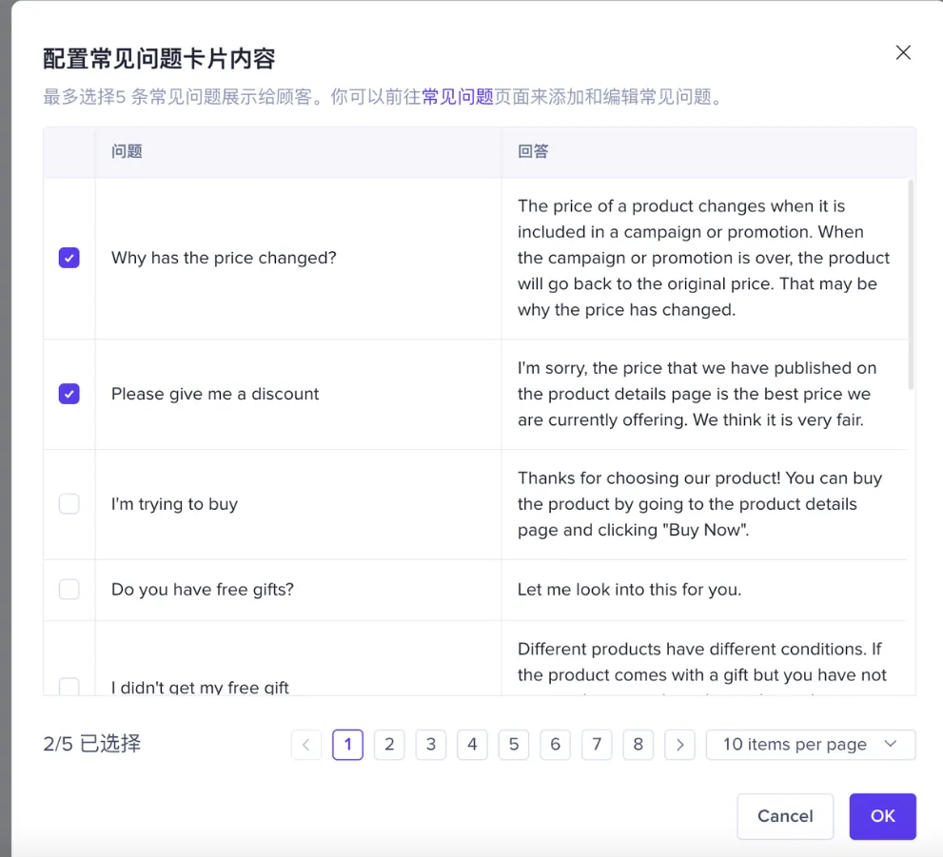Switch to page 4
This screenshot has height=857, width=943.
click(472, 745)
